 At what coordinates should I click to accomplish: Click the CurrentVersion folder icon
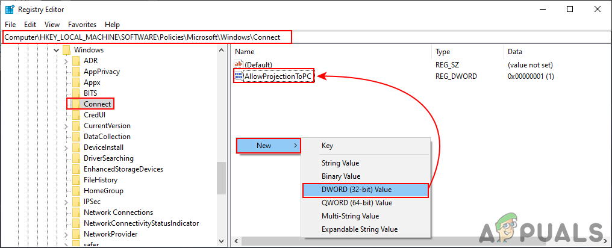click(x=76, y=126)
